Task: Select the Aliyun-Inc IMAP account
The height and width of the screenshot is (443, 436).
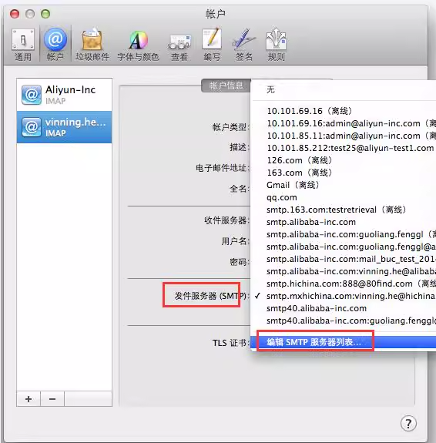Action: point(65,95)
